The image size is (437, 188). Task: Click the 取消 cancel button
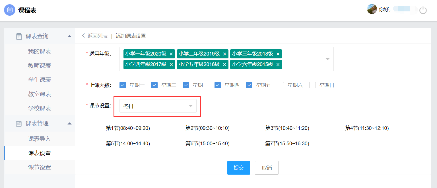coord(267,168)
